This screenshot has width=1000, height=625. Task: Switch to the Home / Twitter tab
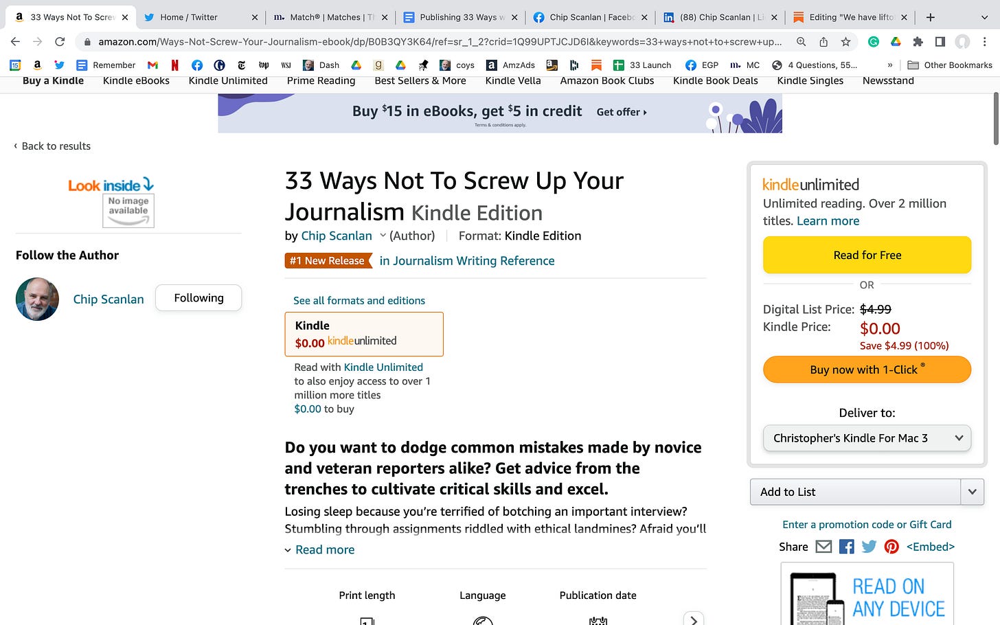200,17
